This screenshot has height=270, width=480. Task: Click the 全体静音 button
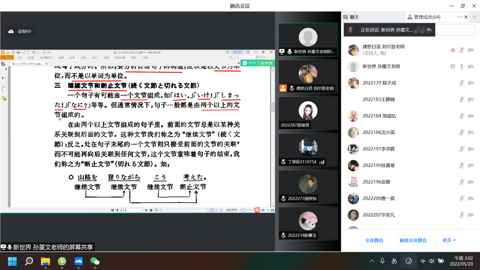[374, 240]
